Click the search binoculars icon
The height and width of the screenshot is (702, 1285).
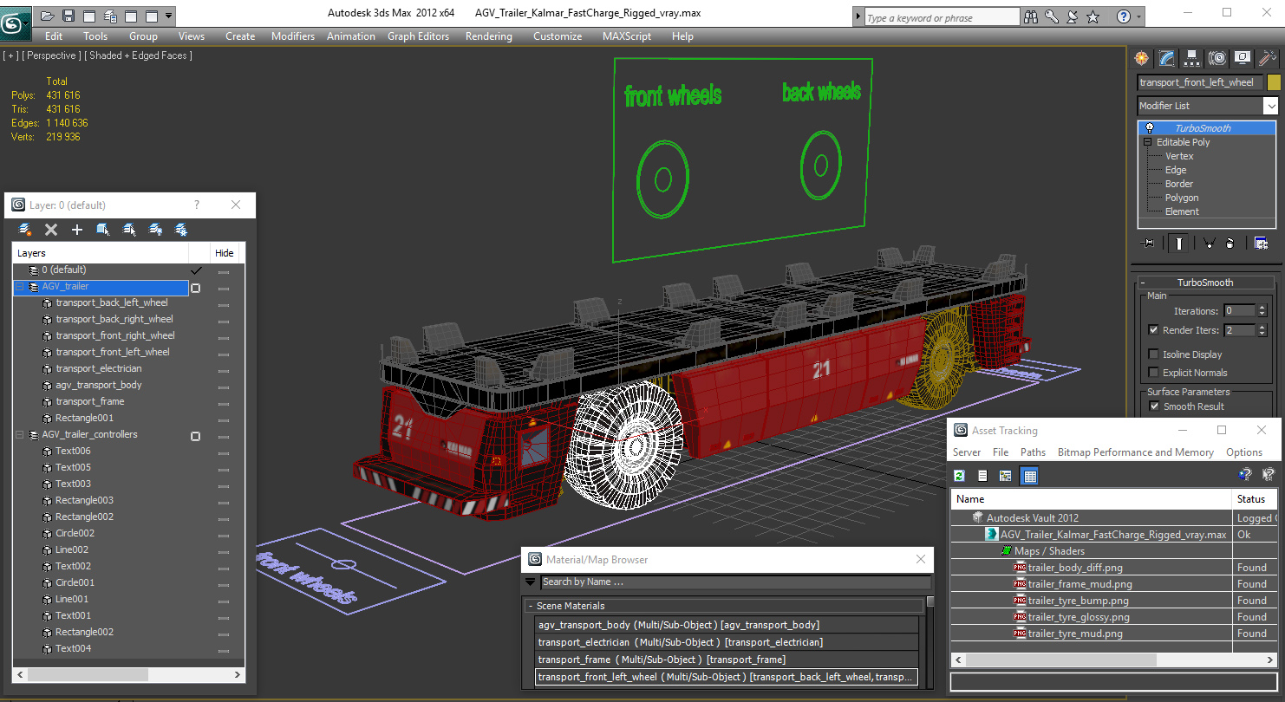coord(1031,16)
